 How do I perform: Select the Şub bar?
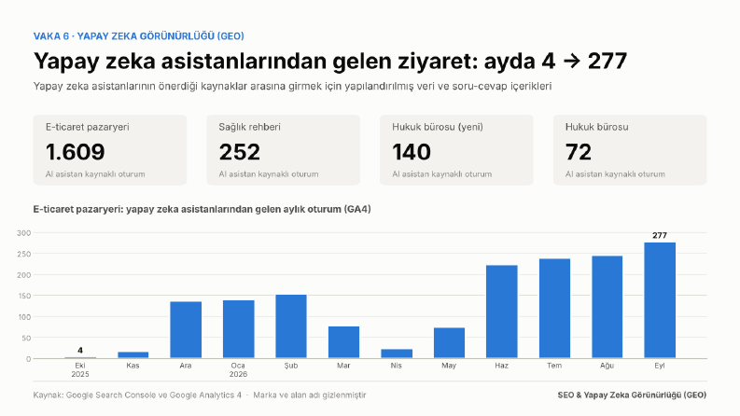[291, 326]
